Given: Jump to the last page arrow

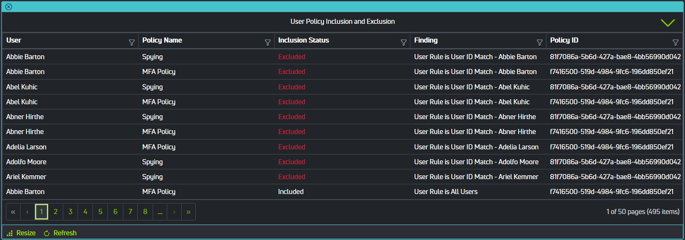Looking at the screenshot, I should pos(189,212).
